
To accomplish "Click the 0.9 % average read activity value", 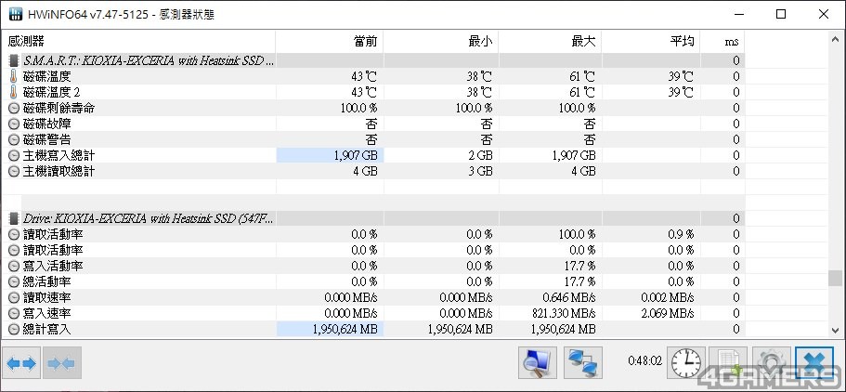I will click(681, 234).
